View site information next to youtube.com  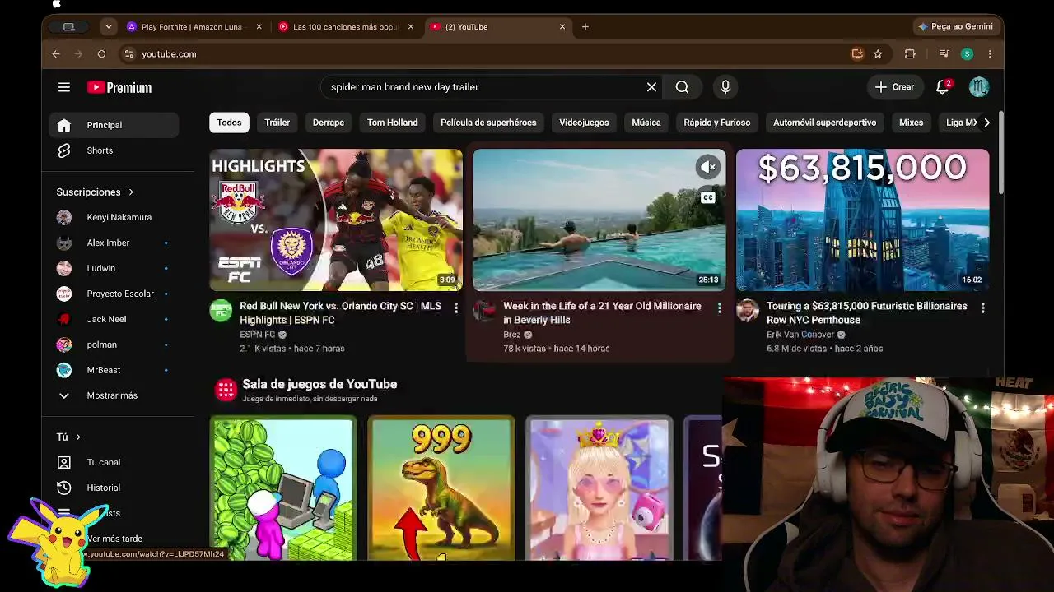point(128,54)
